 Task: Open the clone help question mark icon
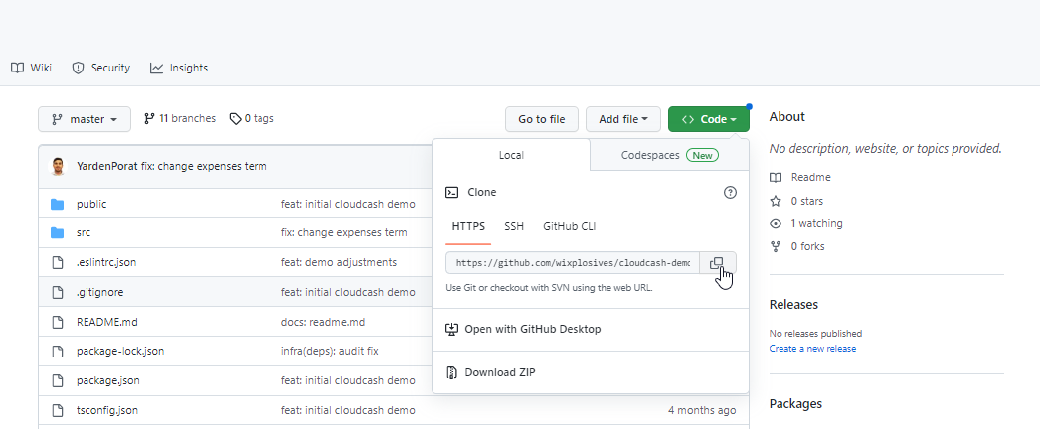[730, 192]
